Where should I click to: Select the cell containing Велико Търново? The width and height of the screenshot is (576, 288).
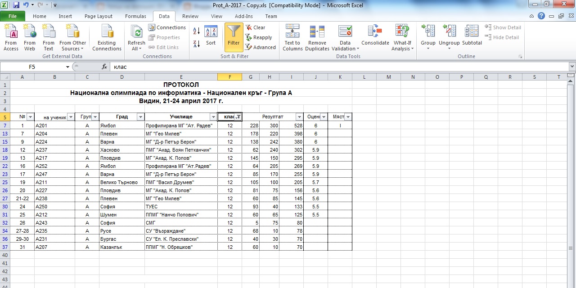121,182
